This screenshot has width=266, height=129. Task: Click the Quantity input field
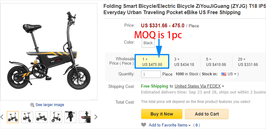(x=151, y=74)
